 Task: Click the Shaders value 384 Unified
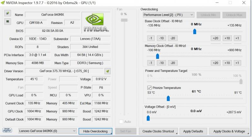90,47
